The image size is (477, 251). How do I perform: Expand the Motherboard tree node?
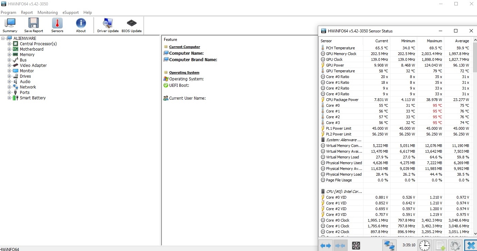(x=9, y=49)
